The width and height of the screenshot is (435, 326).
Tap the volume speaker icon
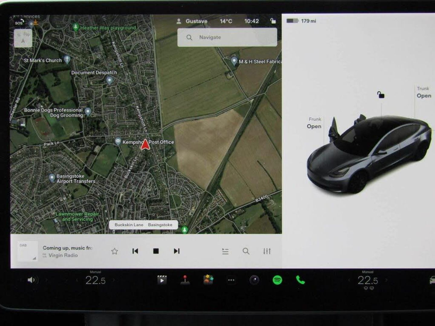coord(32,280)
